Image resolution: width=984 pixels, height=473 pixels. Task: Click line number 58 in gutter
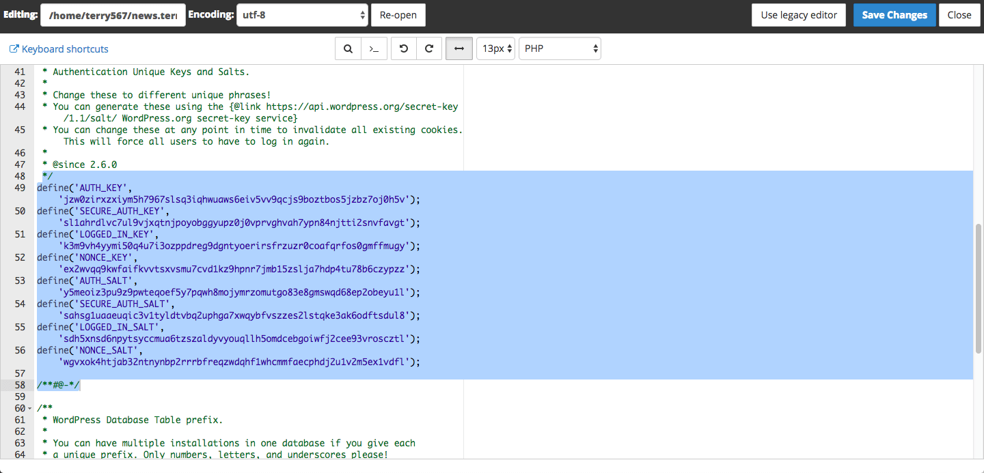click(x=20, y=385)
